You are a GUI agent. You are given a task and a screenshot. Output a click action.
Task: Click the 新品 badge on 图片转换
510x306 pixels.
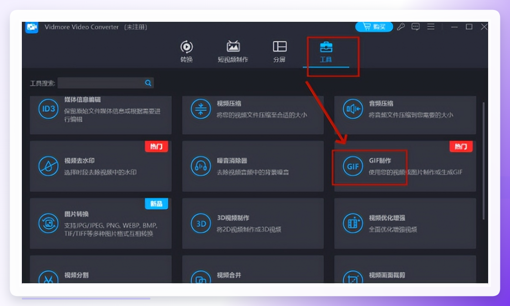click(157, 203)
